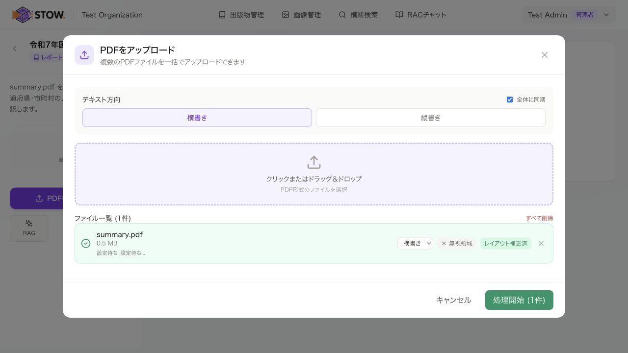Click the purple PDF upload button behind the dialog
Screen dimensions: 628x353
point(37,199)
